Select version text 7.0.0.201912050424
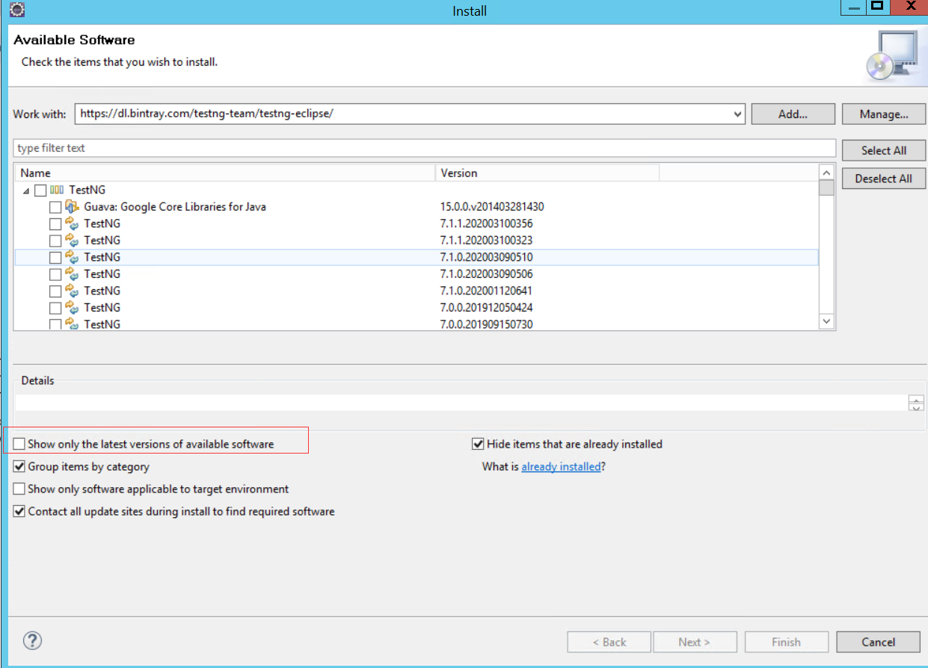Screen dimensions: 928x668 point(487,307)
